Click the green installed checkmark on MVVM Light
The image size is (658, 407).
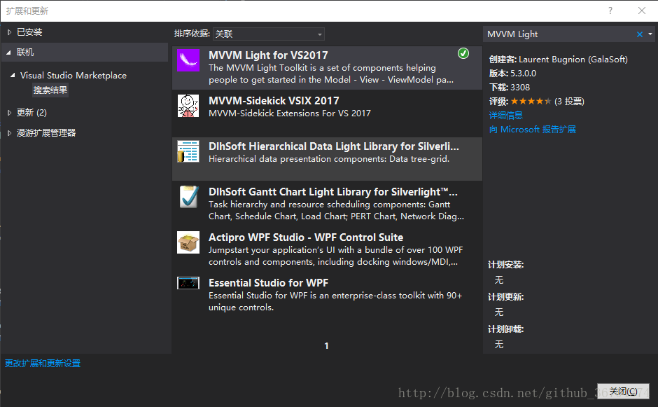(x=463, y=53)
